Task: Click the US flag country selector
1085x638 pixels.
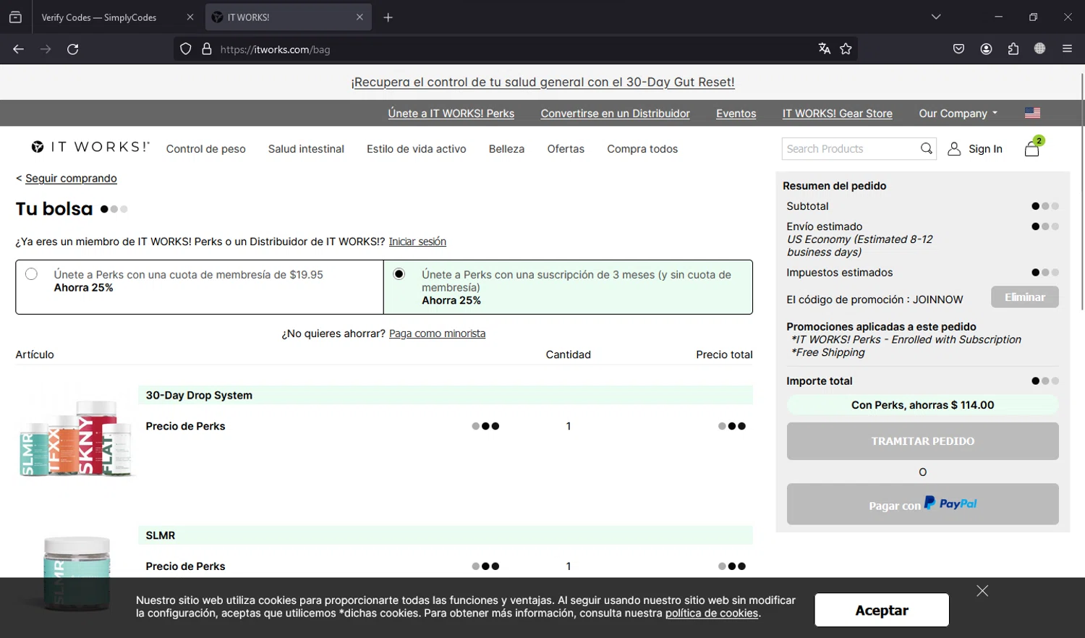Action: pos(1032,113)
